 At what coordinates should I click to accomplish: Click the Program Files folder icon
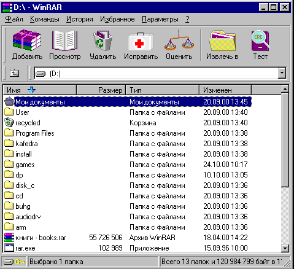click(x=9, y=133)
